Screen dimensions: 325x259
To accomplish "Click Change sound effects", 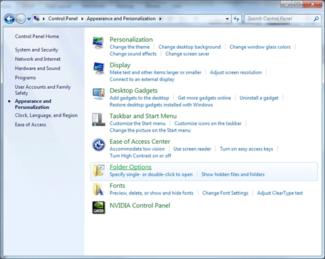I will click(133, 54).
